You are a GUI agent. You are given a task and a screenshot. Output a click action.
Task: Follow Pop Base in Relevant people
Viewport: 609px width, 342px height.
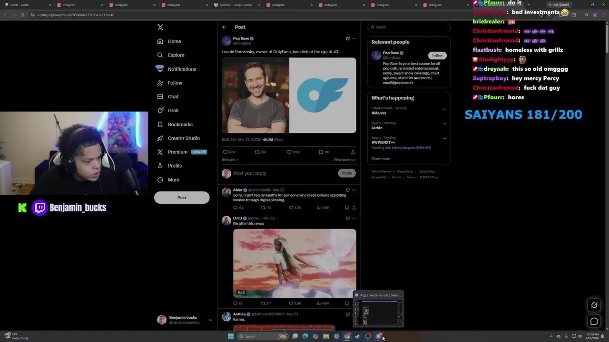pyautogui.click(x=437, y=56)
